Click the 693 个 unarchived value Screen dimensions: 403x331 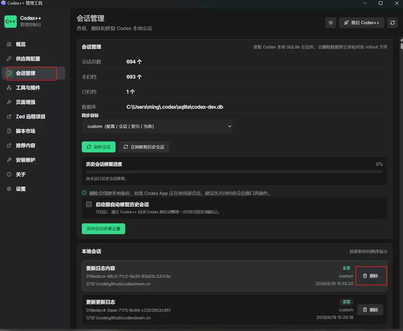pyautogui.click(x=134, y=77)
